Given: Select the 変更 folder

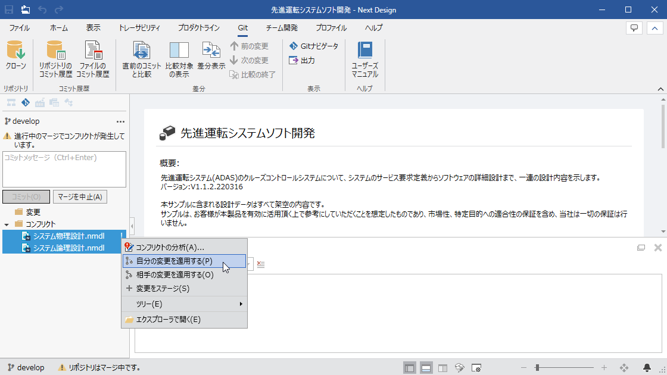Looking at the screenshot, I should pos(27,212).
